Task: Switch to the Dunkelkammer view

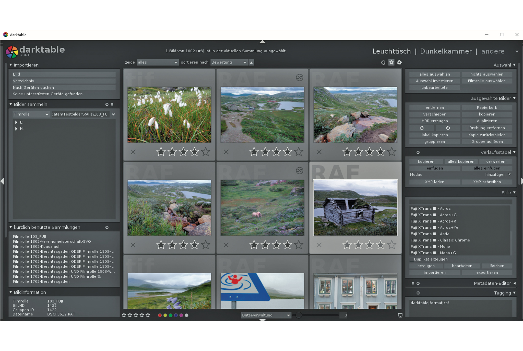Action: 446,51
